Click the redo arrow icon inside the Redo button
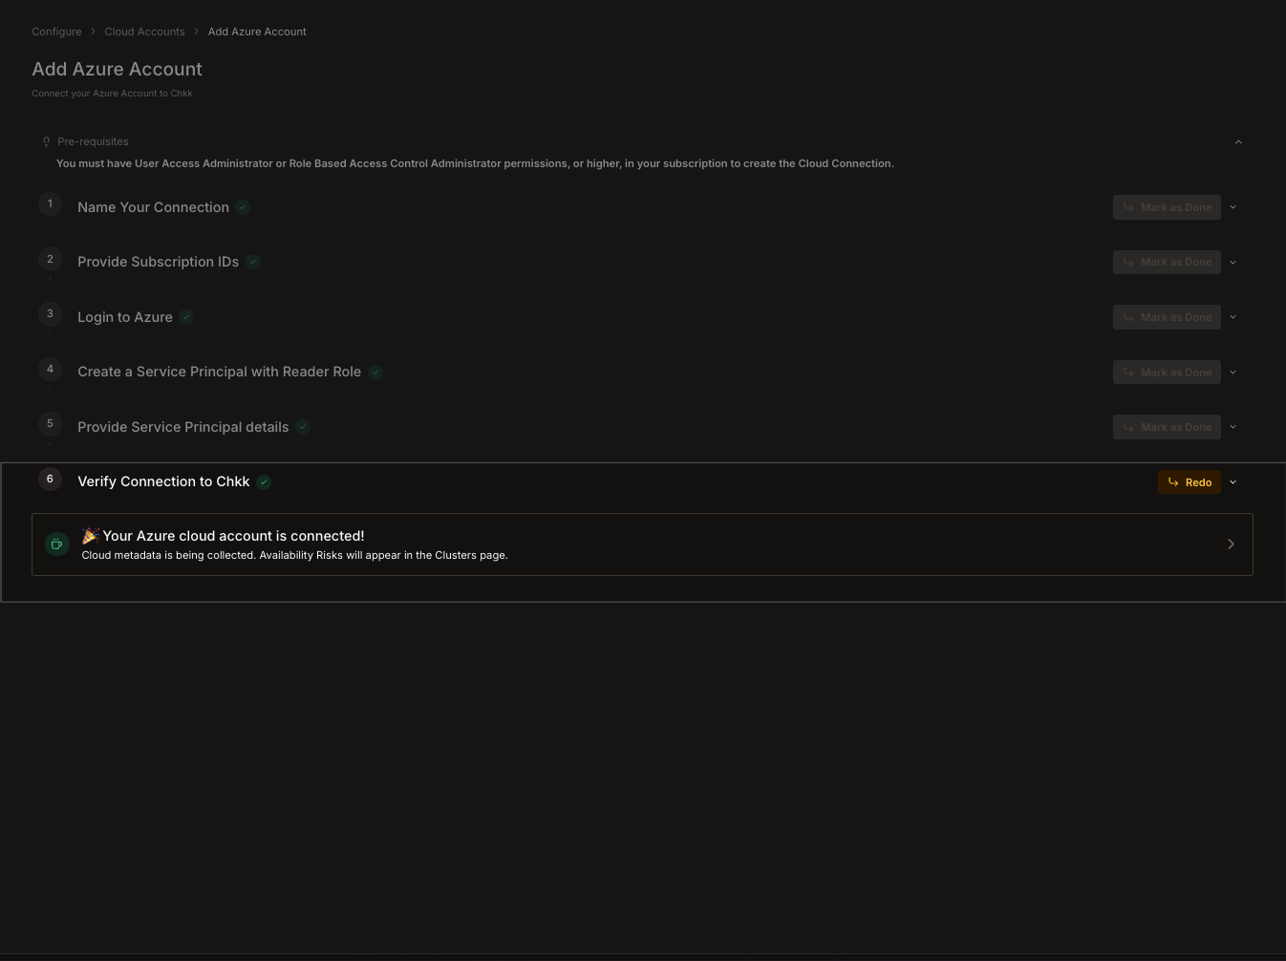 [x=1173, y=481]
